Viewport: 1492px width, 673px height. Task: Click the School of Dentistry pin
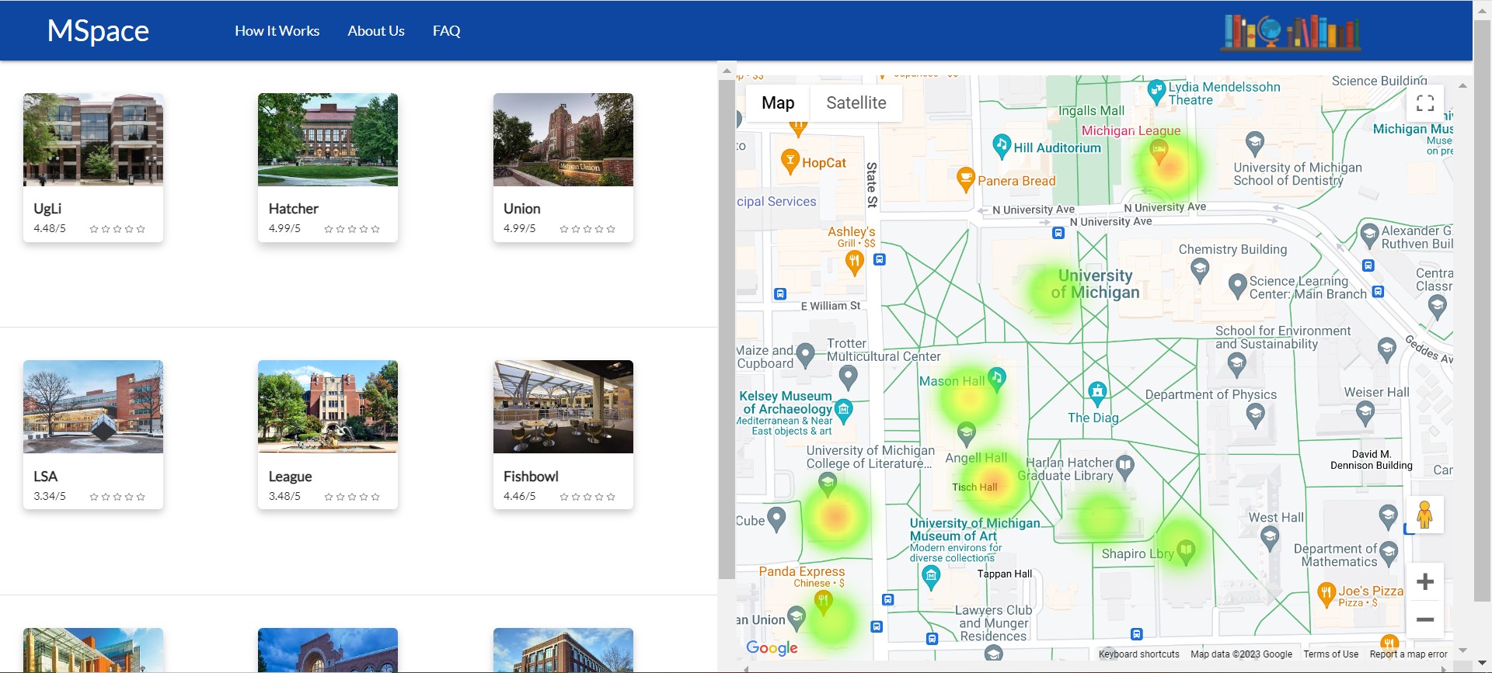pos(1254,144)
